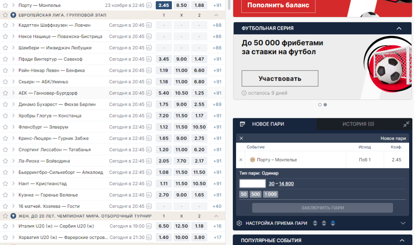Click the Жен. до 20 лет trophy icon
Screen dimensions: 414x245
tap(13, 216)
